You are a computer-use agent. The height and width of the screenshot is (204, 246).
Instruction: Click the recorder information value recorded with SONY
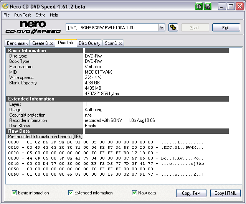click(x=120, y=120)
